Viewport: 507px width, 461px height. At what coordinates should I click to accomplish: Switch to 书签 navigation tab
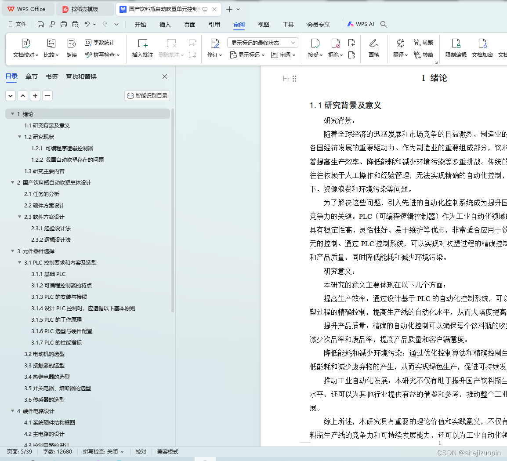(x=52, y=76)
